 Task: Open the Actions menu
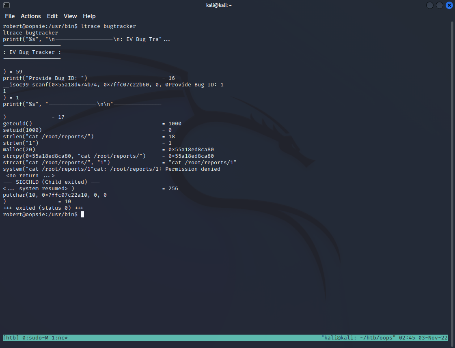point(31,16)
